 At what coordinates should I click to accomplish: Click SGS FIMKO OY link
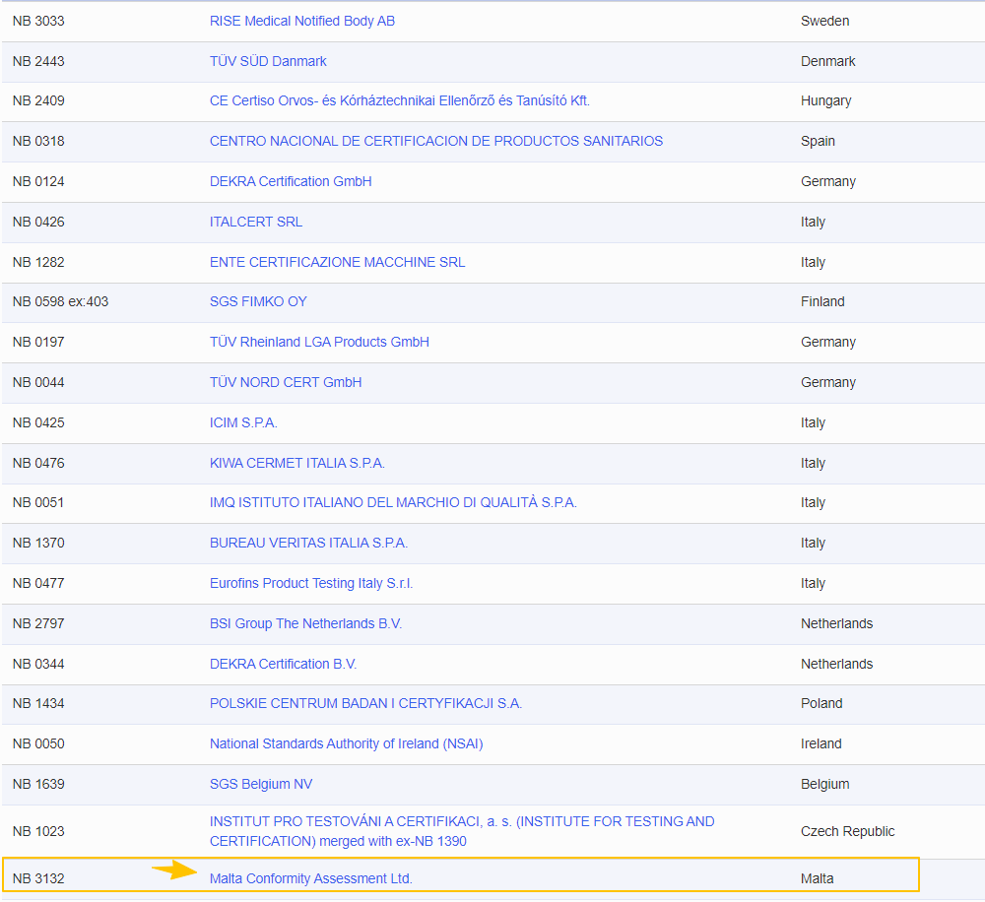click(258, 301)
